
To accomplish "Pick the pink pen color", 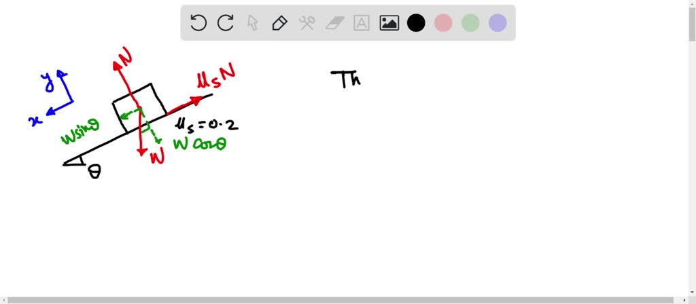I will click(x=443, y=22).
